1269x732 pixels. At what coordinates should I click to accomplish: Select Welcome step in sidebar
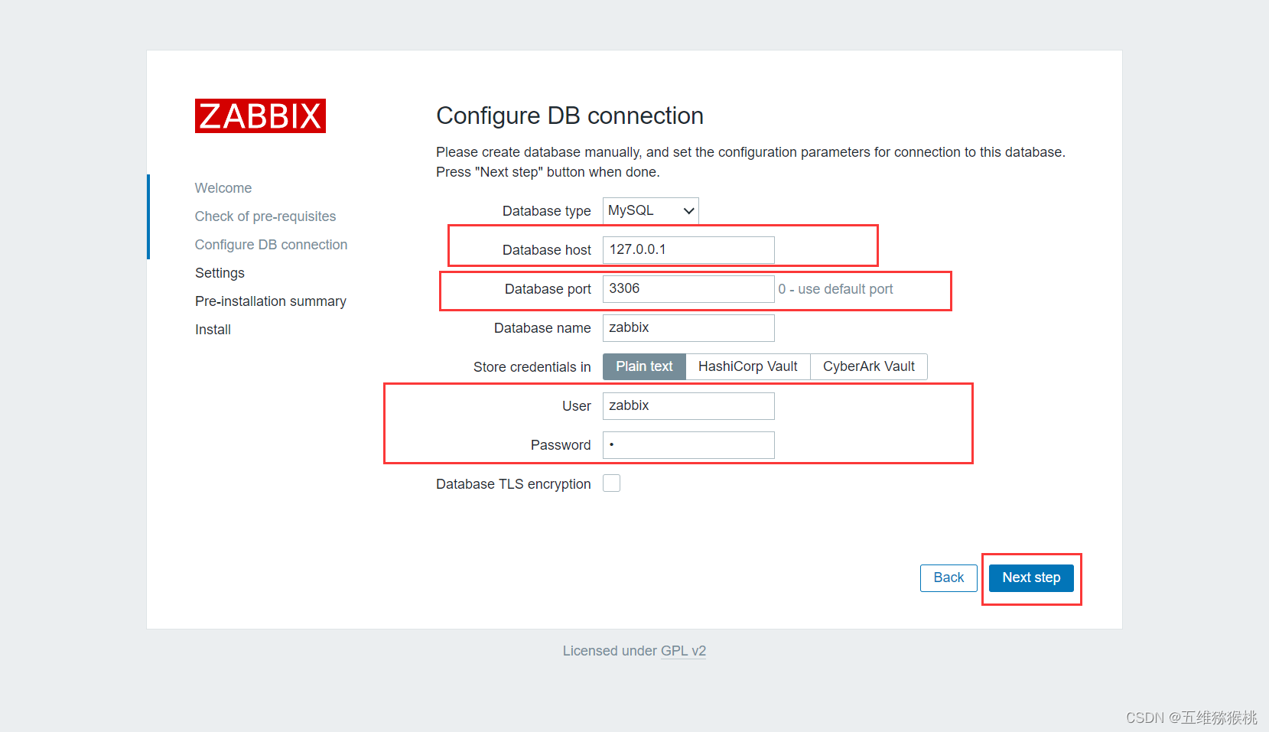(x=223, y=188)
